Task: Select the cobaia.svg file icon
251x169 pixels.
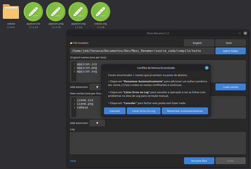Action: point(100,12)
